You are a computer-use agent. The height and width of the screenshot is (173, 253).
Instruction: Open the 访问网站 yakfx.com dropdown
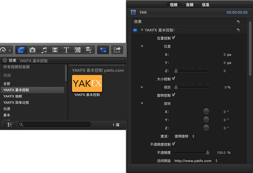click(x=196, y=161)
